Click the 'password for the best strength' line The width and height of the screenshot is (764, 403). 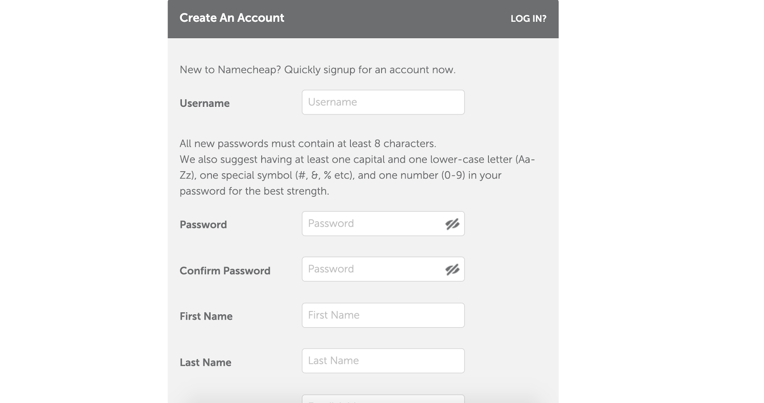pyautogui.click(x=254, y=191)
